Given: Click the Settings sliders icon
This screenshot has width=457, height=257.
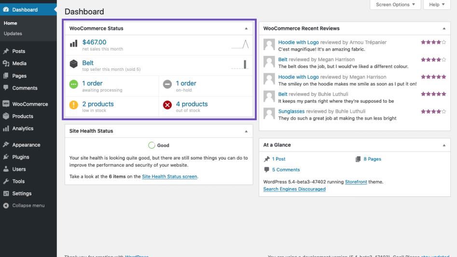Looking at the screenshot, I should click(x=6, y=193).
